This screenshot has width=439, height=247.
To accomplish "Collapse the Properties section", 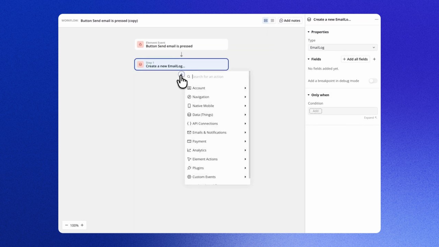I will [x=309, y=32].
